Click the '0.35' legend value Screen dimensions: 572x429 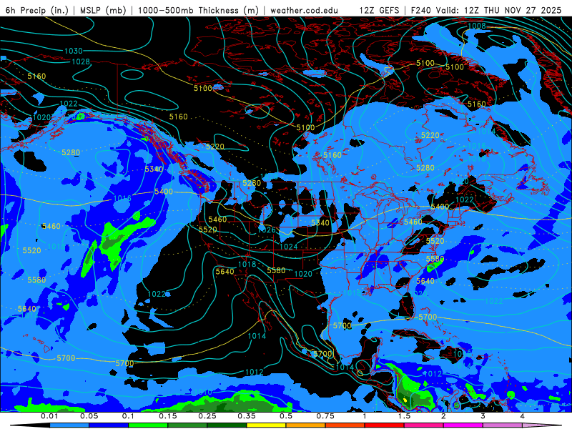click(247, 416)
